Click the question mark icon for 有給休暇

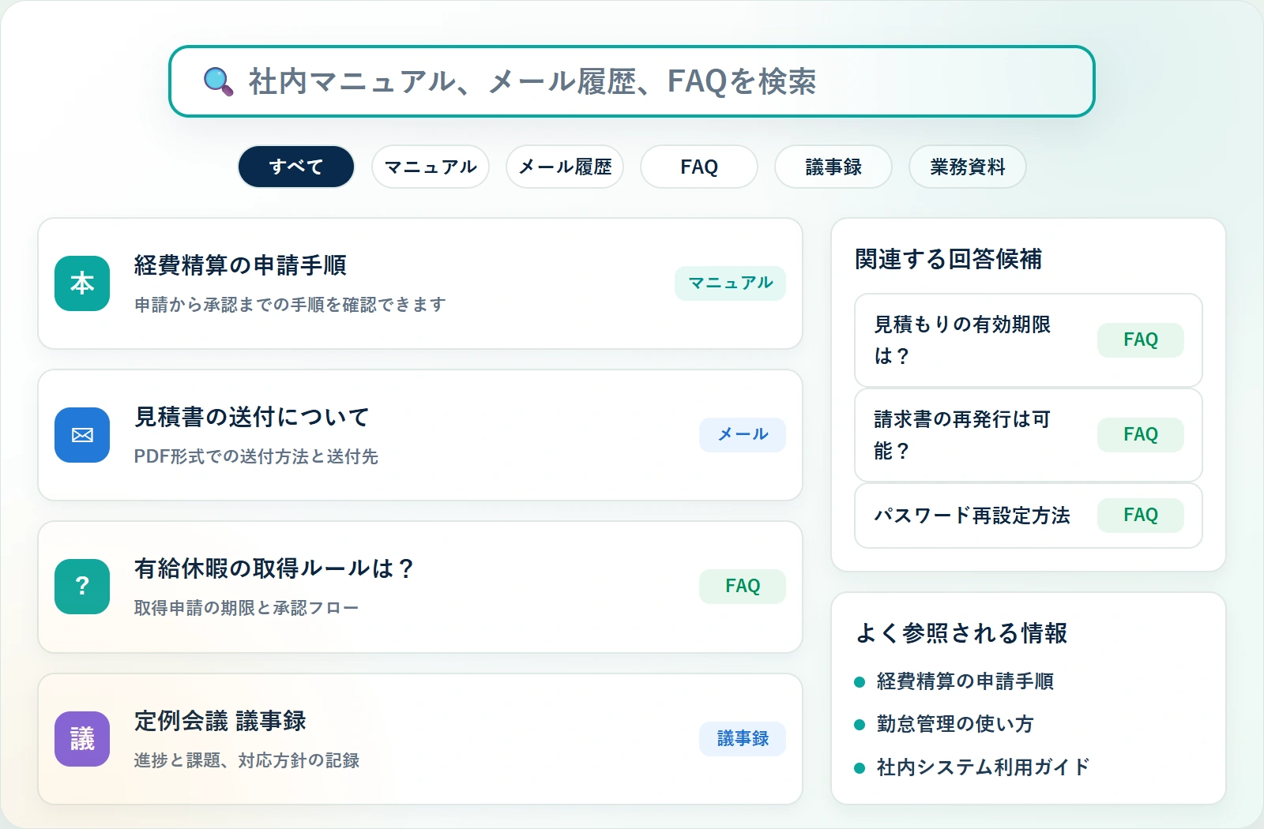click(82, 587)
